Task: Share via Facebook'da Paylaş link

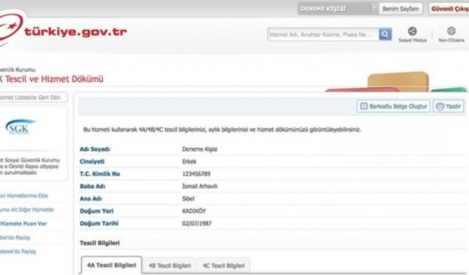Action: pos(18,251)
